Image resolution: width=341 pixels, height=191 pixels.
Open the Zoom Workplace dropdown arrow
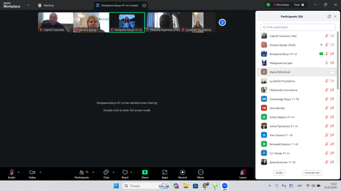(x=28, y=5)
